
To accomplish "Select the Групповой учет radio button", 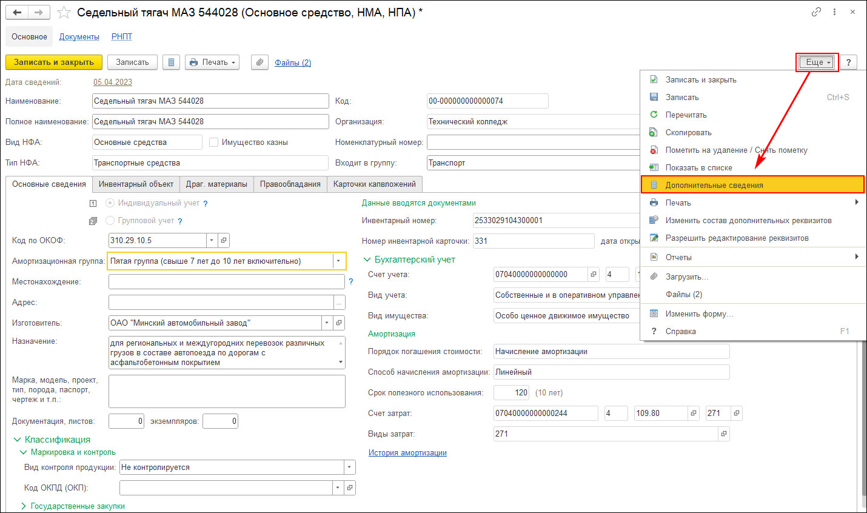I will pyautogui.click(x=110, y=221).
